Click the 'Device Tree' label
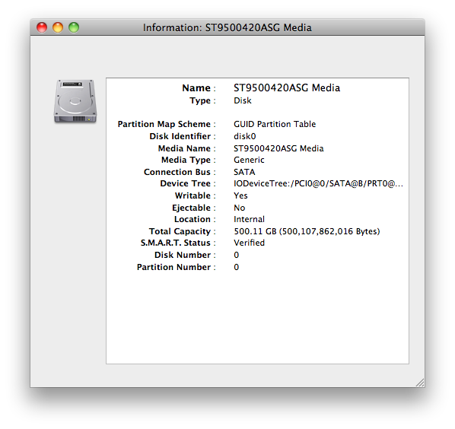The image size is (455, 429). pos(185,183)
